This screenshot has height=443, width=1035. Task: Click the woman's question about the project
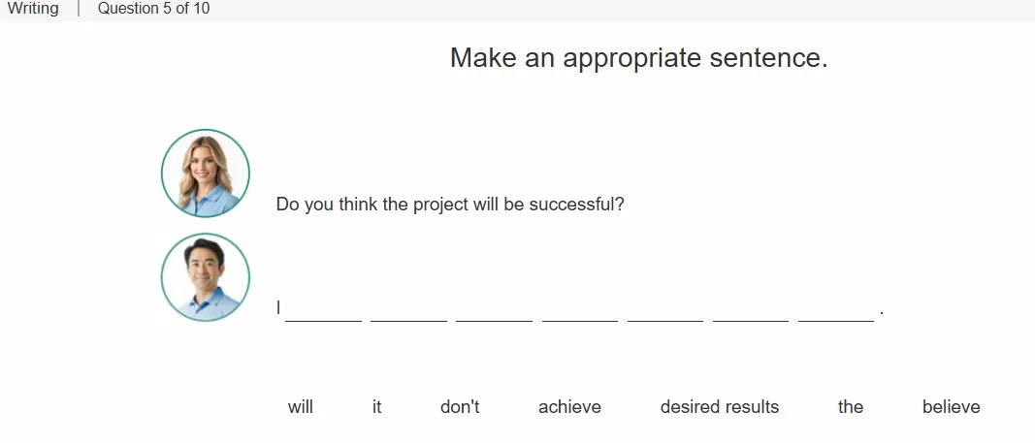[450, 205]
